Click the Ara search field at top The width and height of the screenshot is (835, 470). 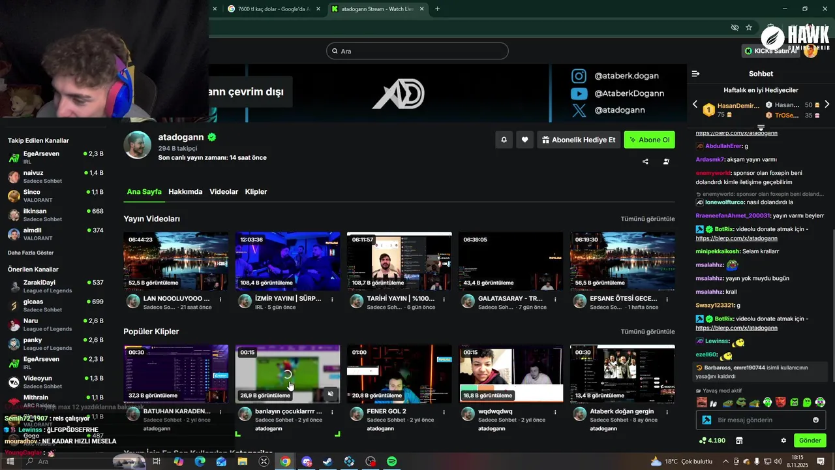pos(417,51)
